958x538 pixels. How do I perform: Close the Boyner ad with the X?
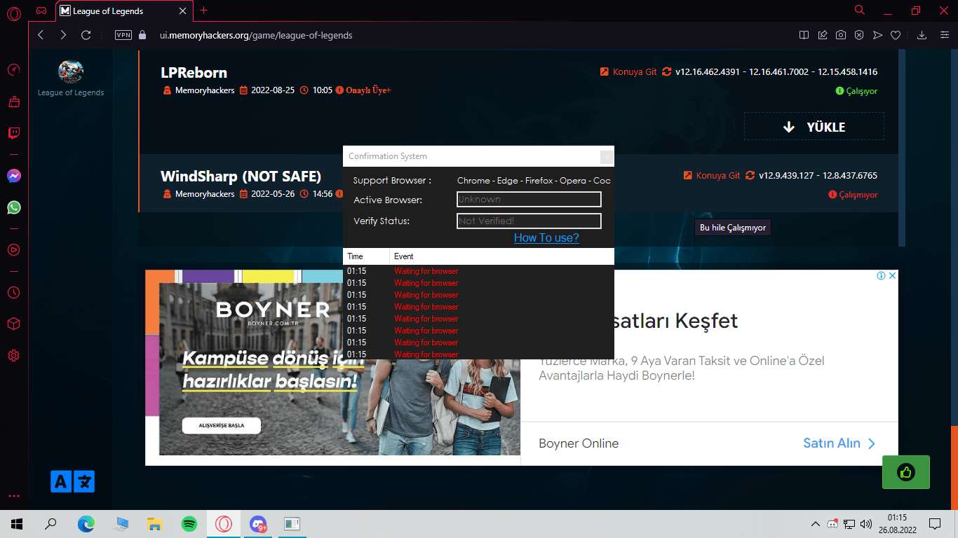[x=893, y=276]
